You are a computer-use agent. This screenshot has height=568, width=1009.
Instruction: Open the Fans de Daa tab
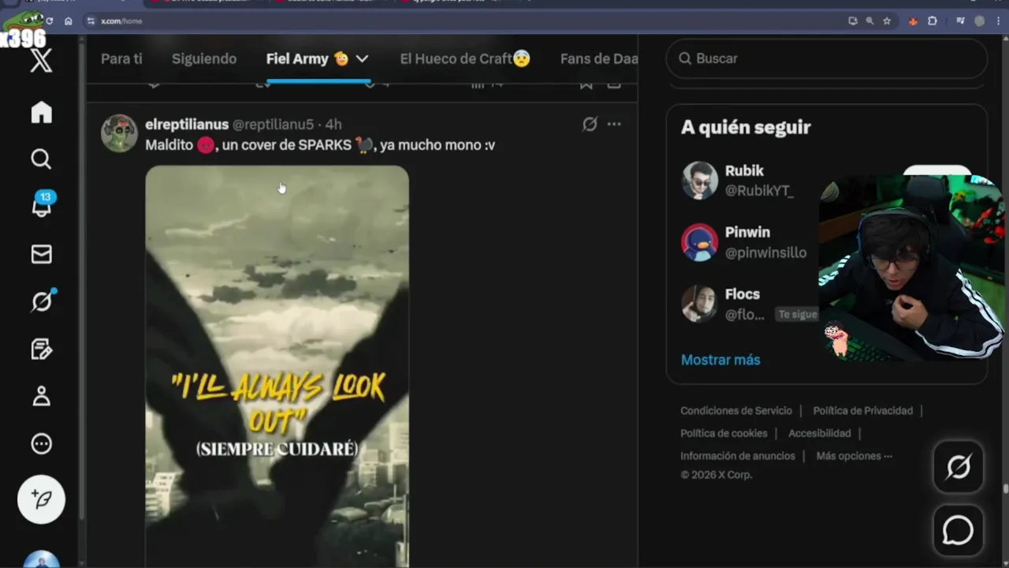click(599, 58)
